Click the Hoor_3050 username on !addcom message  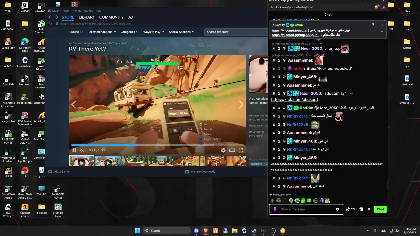point(310,94)
